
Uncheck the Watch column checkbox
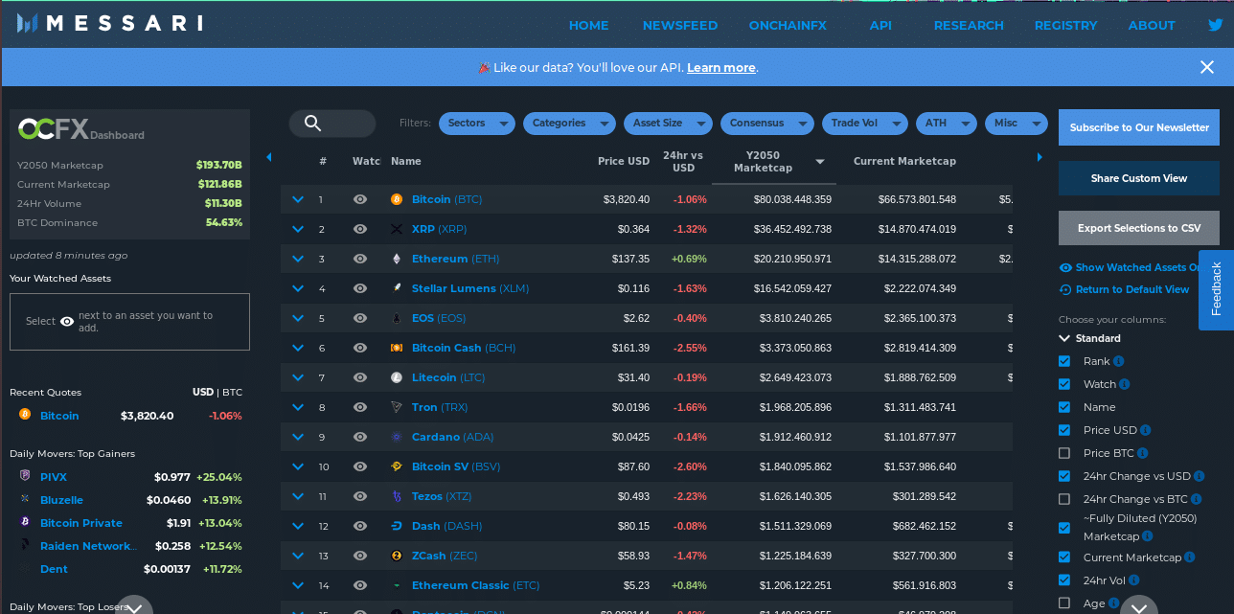(x=1064, y=384)
